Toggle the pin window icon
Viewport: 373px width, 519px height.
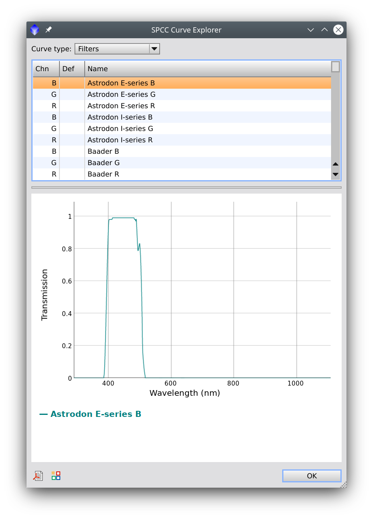tap(48, 30)
